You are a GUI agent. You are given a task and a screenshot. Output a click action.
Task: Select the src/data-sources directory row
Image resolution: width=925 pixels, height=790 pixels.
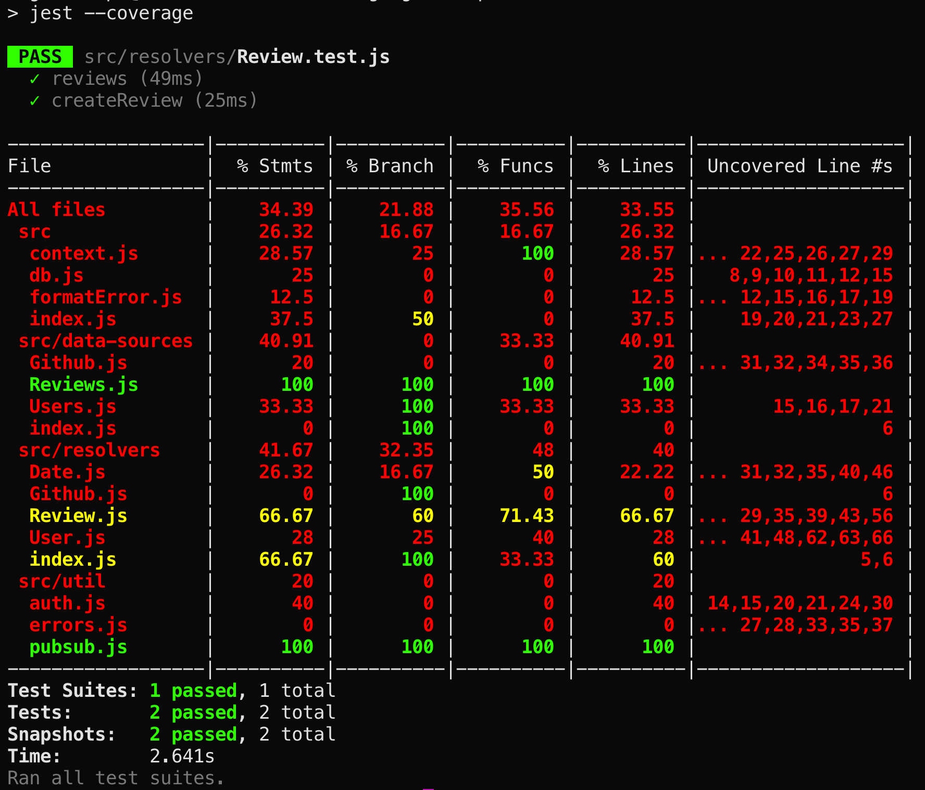pos(105,341)
